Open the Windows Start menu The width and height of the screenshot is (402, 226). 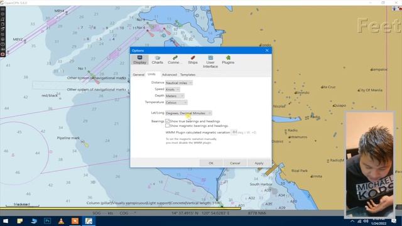tap(6, 221)
